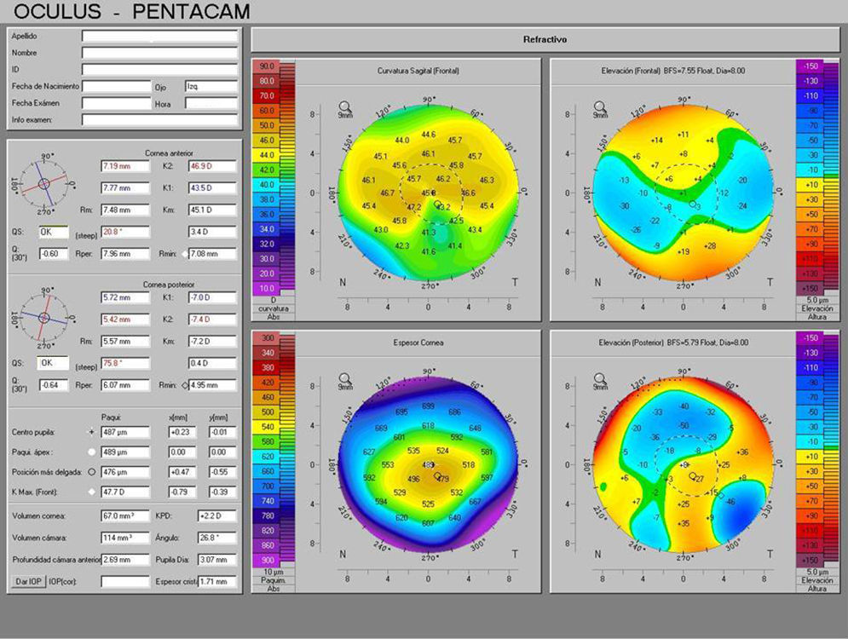Click the magnifier icon on Curvatura Sagital map

pyautogui.click(x=346, y=106)
